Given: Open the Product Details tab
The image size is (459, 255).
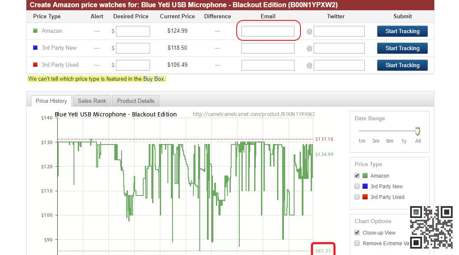Looking at the screenshot, I should (x=136, y=101).
